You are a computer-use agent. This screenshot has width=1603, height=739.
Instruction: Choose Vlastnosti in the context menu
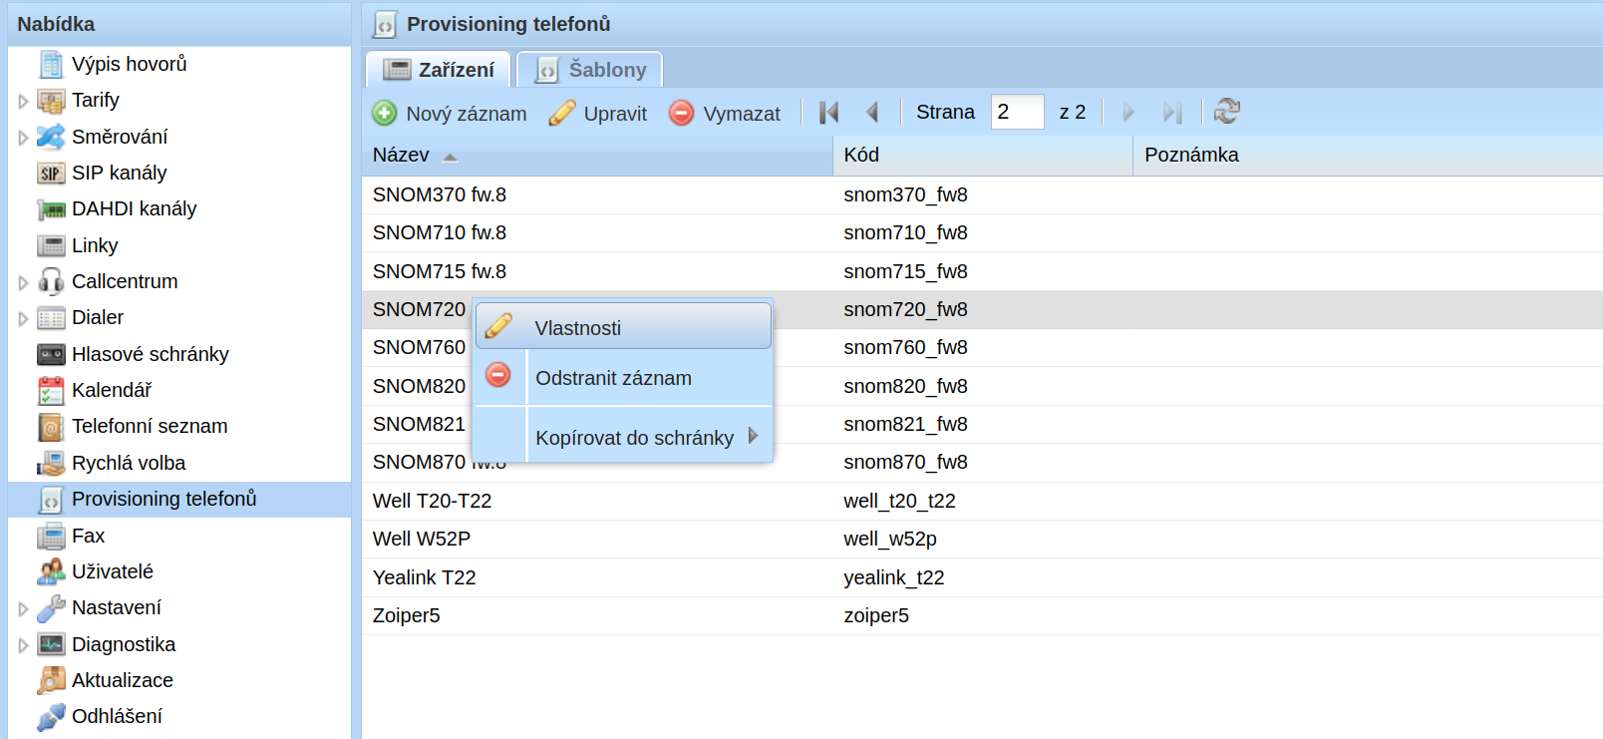coord(624,326)
